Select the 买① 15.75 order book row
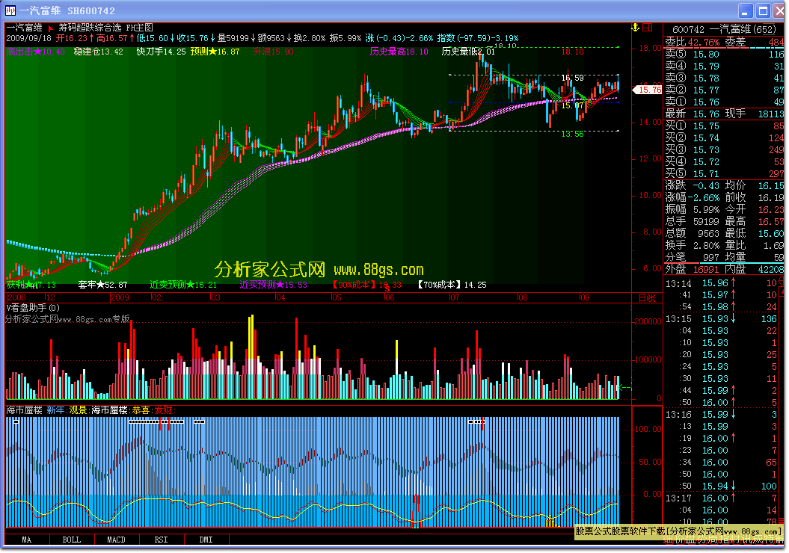Image resolution: width=789 pixels, height=553 pixels. coord(724,126)
